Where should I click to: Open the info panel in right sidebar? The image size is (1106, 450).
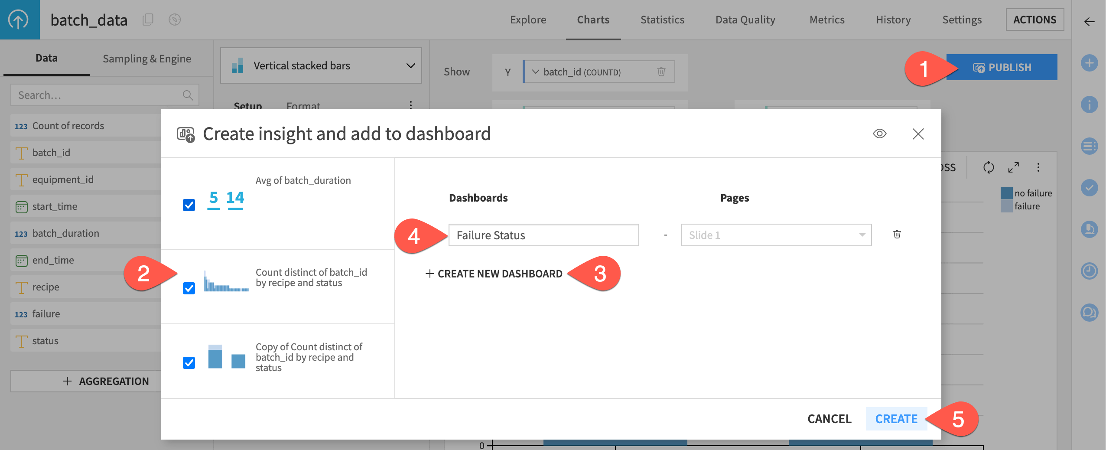tap(1089, 104)
